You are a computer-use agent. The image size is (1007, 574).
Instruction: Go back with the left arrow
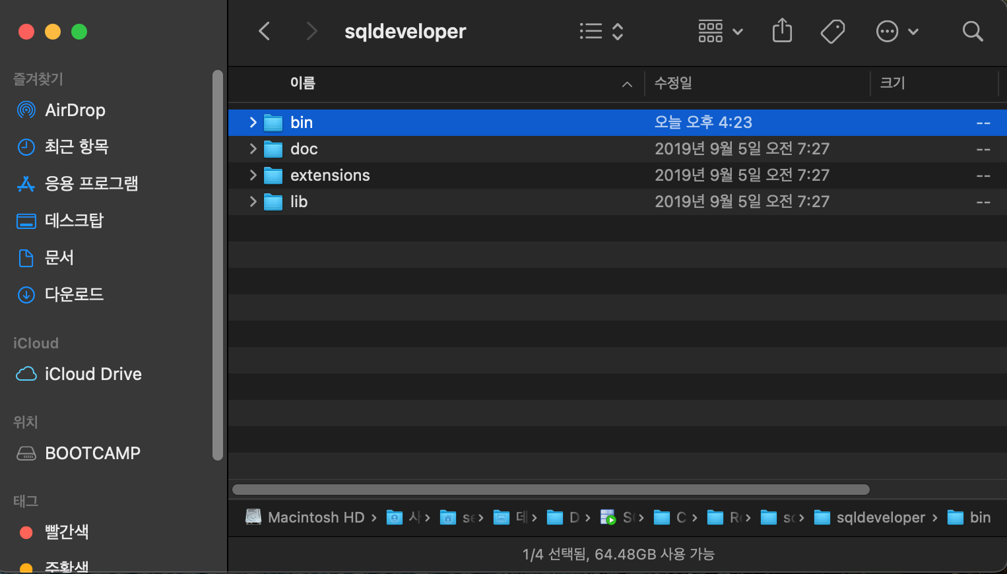(x=265, y=31)
